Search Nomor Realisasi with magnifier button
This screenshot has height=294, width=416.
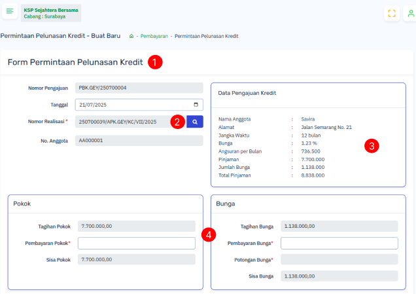[195, 122]
